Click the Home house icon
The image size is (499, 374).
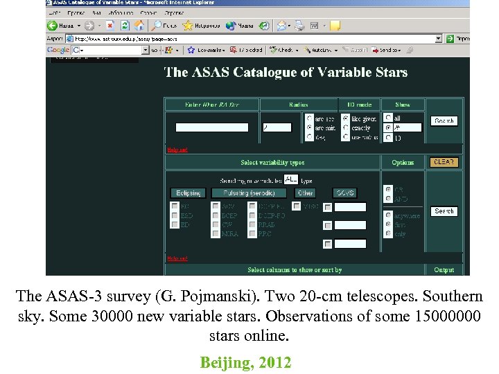coord(139,26)
